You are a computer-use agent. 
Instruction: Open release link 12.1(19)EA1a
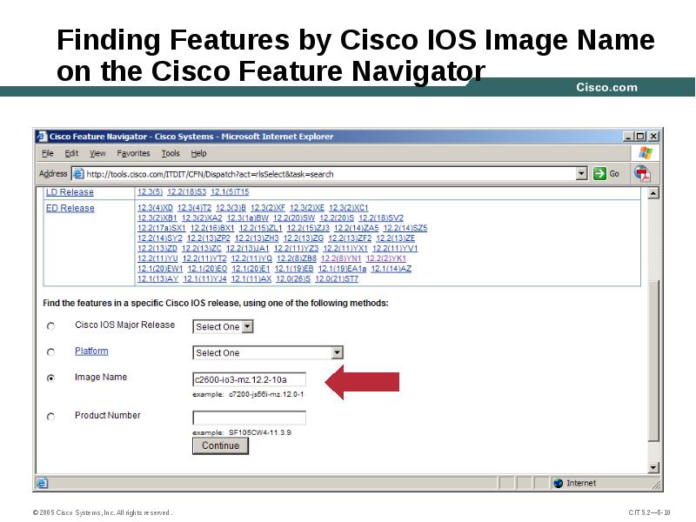[342, 269]
